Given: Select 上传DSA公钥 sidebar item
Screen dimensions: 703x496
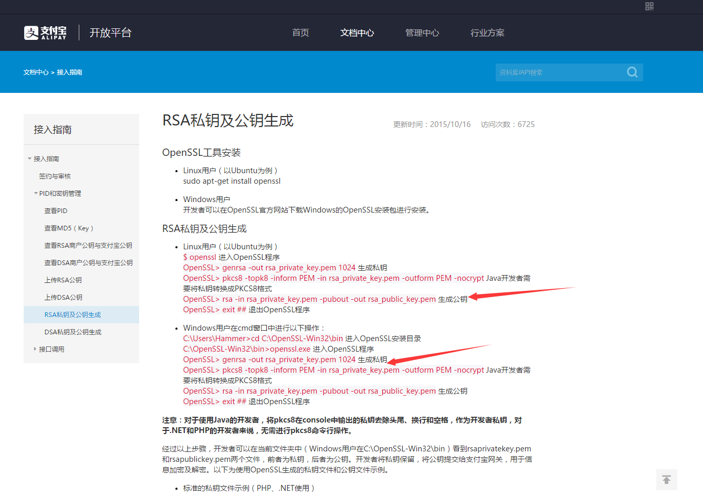Looking at the screenshot, I should tap(63, 297).
